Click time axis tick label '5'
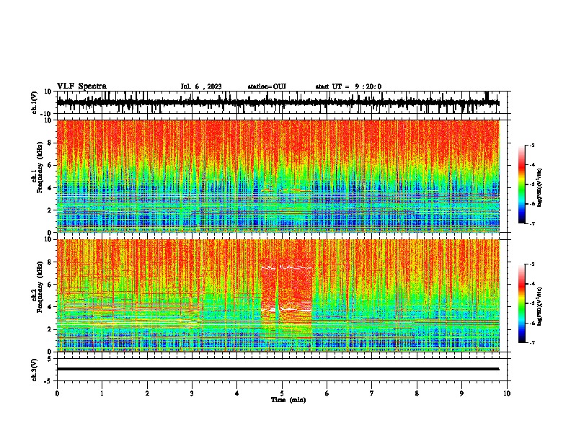This screenshot has height=441, width=571. point(282,393)
